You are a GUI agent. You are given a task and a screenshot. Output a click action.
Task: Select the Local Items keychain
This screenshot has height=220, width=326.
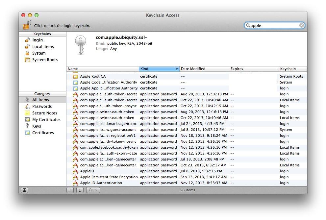pos(43,47)
